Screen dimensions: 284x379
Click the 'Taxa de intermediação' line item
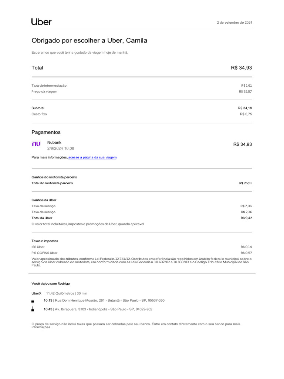(x=49, y=85)
